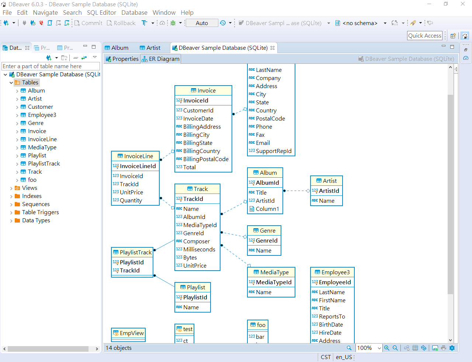Save diagram as image icon
Viewport: 472px width, 362px height.
pos(435,348)
